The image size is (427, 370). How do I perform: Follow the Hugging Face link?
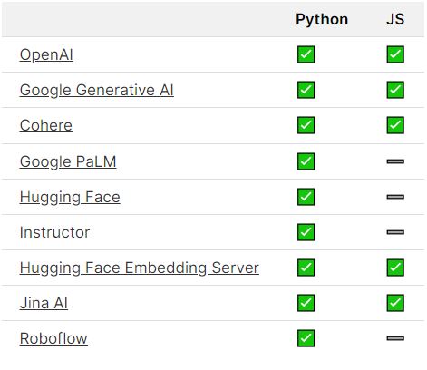(x=70, y=197)
